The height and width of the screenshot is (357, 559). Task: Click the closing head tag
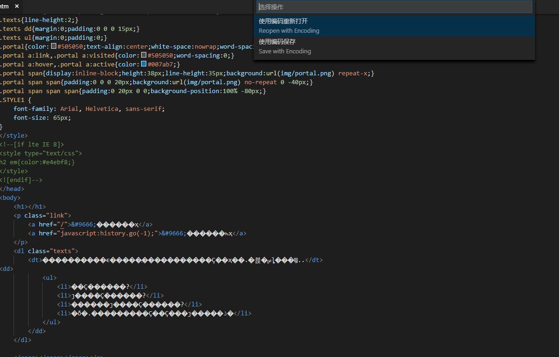tap(12, 189)
